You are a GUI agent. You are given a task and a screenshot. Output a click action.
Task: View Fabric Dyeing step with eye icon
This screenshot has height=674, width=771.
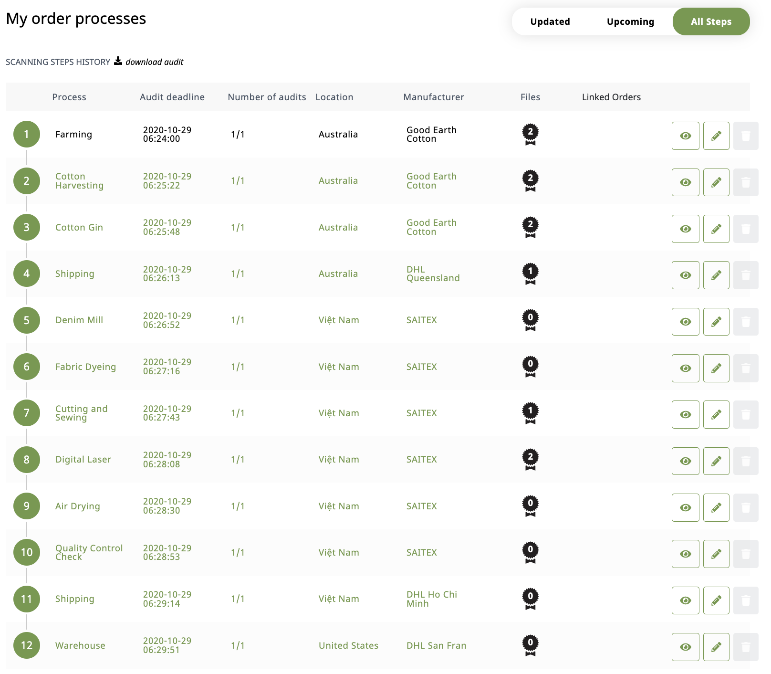tap(685, 368)
